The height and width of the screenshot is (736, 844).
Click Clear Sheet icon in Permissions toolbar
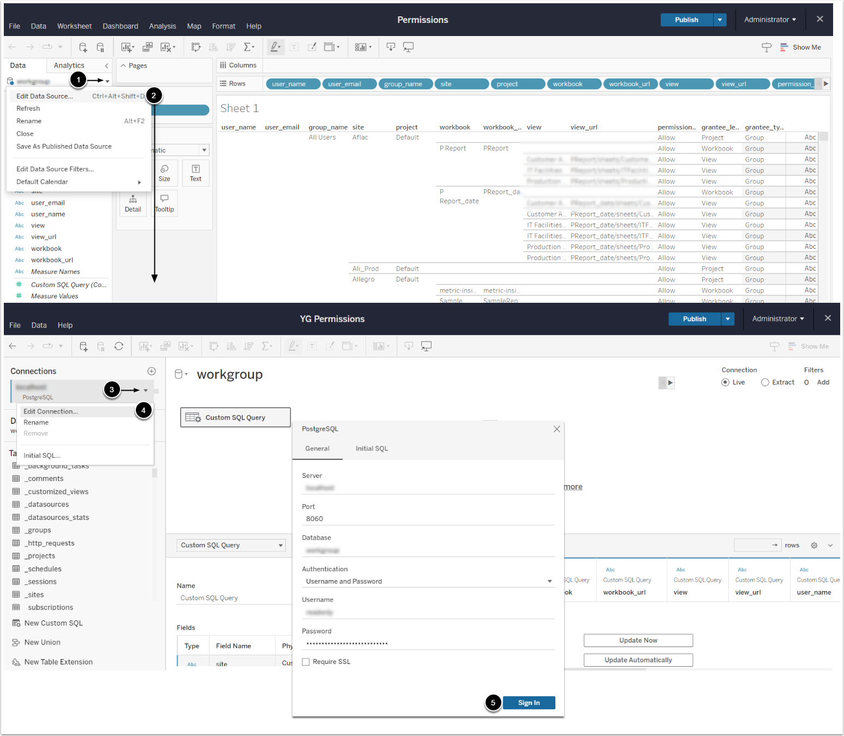click(x=167, y=47)
